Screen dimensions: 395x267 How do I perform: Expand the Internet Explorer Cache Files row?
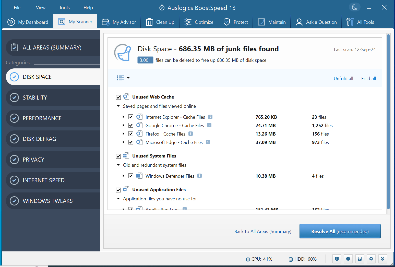(x=123, y=117)
